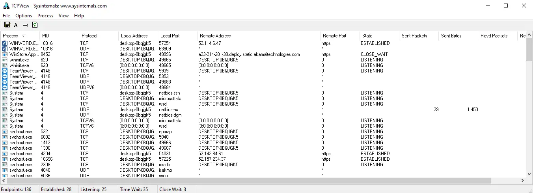
Task: Sort by the Rcvd Packets column header
Action: point(498,36)
